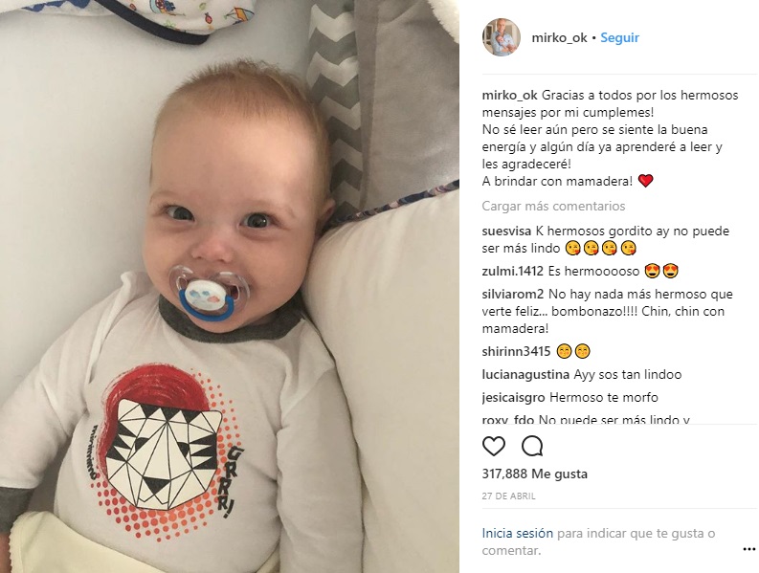The width and height of the screenshot is (759, 573).
Task: Expand Cargar más comentarios
Action: [553, 207]
